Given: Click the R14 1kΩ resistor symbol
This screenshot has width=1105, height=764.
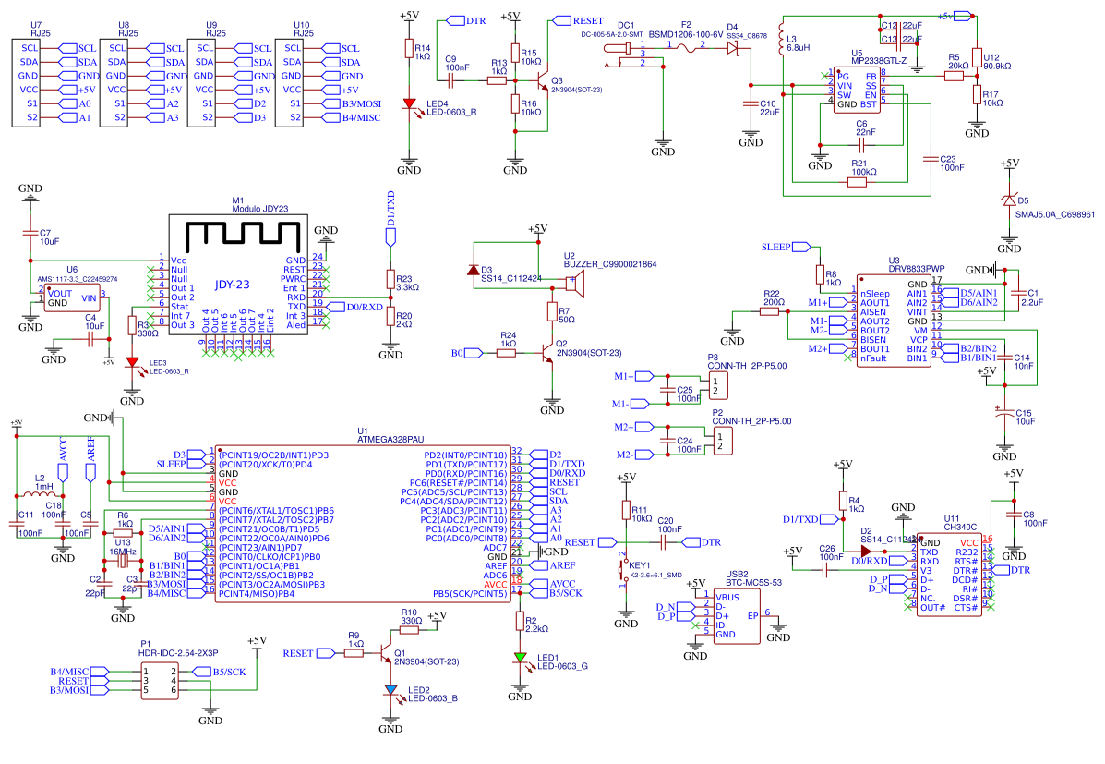Looking at the screenshot, I should (410, 48).
